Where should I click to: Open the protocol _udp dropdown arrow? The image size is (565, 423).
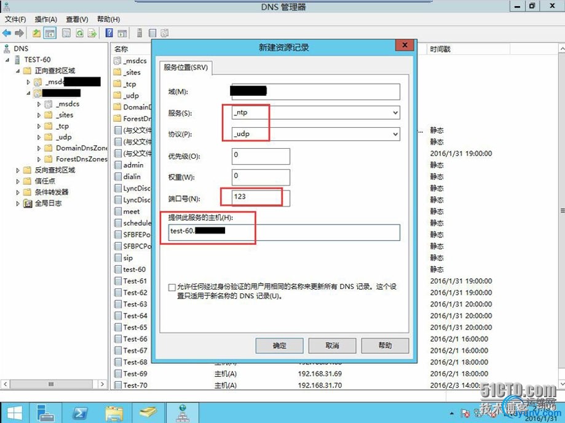395,134
